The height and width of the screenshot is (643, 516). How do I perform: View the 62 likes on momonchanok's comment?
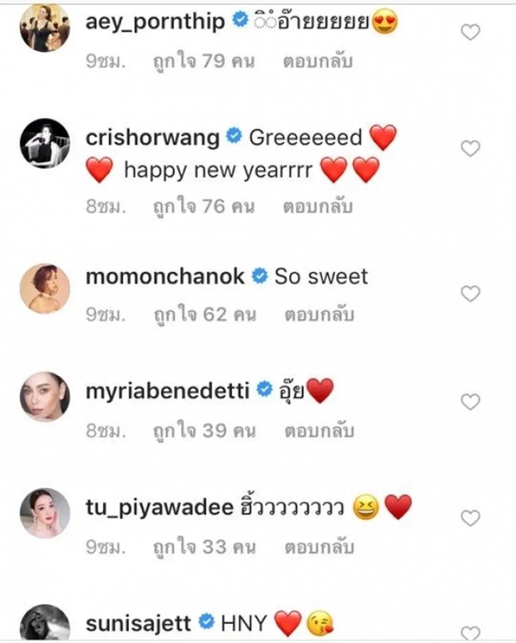pos(205,315)
